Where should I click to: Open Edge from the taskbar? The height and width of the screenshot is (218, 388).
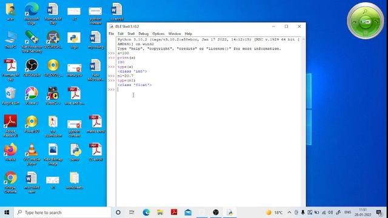pos(146,213)
